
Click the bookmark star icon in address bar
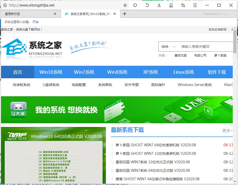coord(125,5)
